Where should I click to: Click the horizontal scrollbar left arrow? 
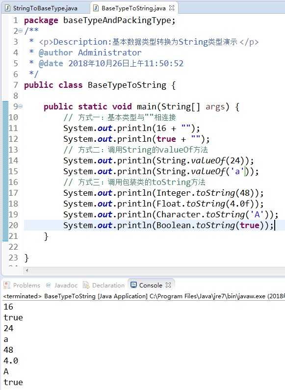tap(26, 270)
